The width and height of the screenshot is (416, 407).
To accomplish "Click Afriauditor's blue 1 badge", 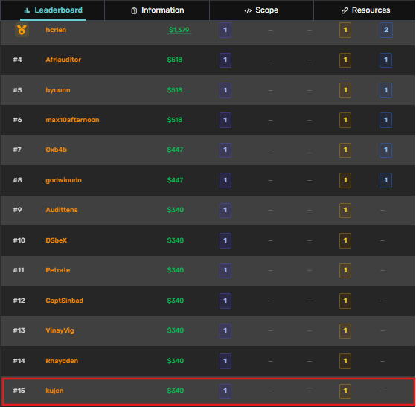I will 386,60.
